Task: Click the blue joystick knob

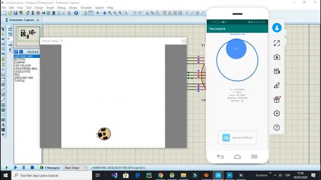Action: [x=236, y=49]
